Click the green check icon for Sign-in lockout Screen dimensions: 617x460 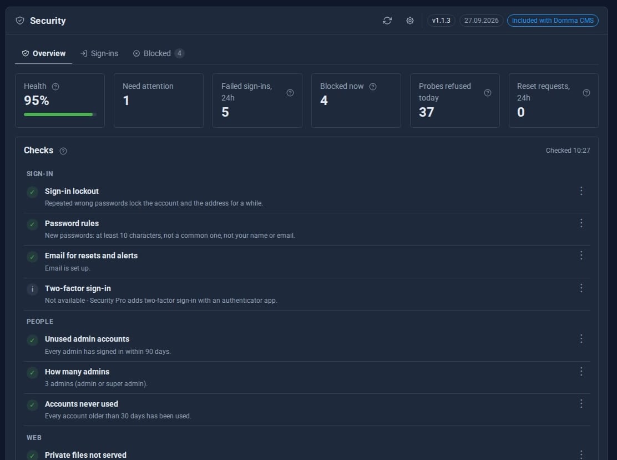point(32,192)
